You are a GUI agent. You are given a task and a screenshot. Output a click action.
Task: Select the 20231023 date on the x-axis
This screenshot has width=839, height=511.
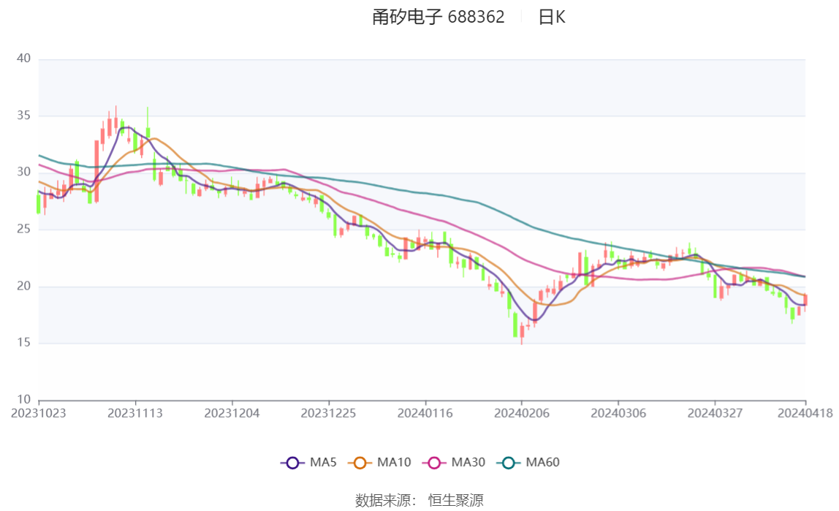[x=39, y=413]
